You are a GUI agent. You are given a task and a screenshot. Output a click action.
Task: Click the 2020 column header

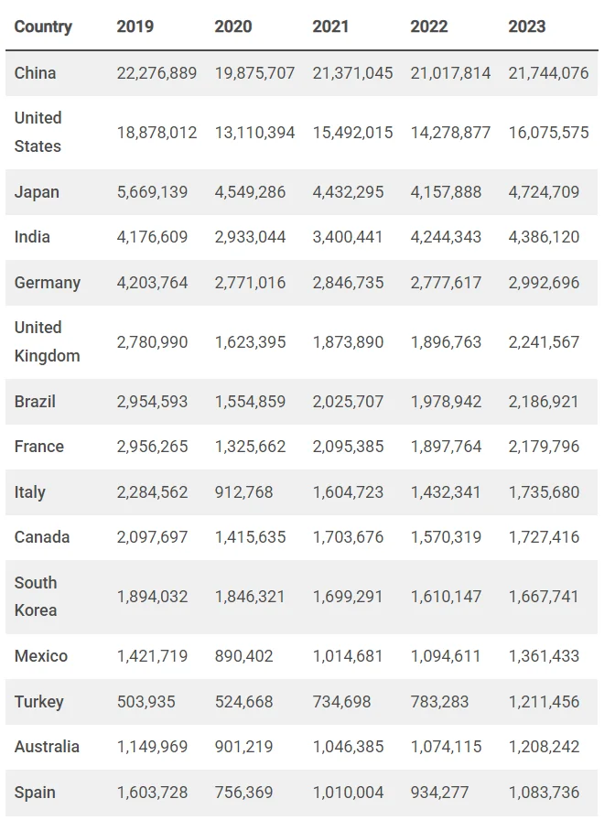click(x=233, y=27)
